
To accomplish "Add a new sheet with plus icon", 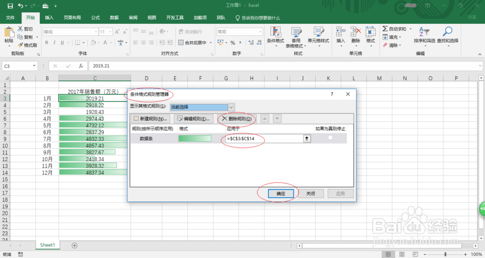I will tap(75, 245).
